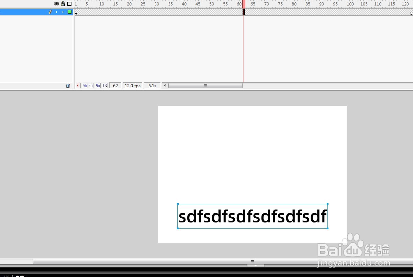The image size is (413, 277).
Task: Click the padlock lock all layers icon
Action: pyautogui.click(x=63, y=4)
